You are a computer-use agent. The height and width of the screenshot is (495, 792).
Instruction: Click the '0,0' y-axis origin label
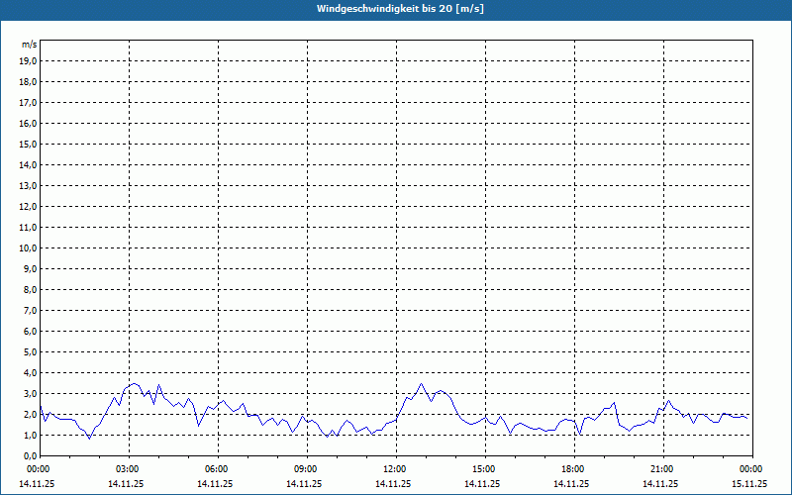tap(30, 455)
